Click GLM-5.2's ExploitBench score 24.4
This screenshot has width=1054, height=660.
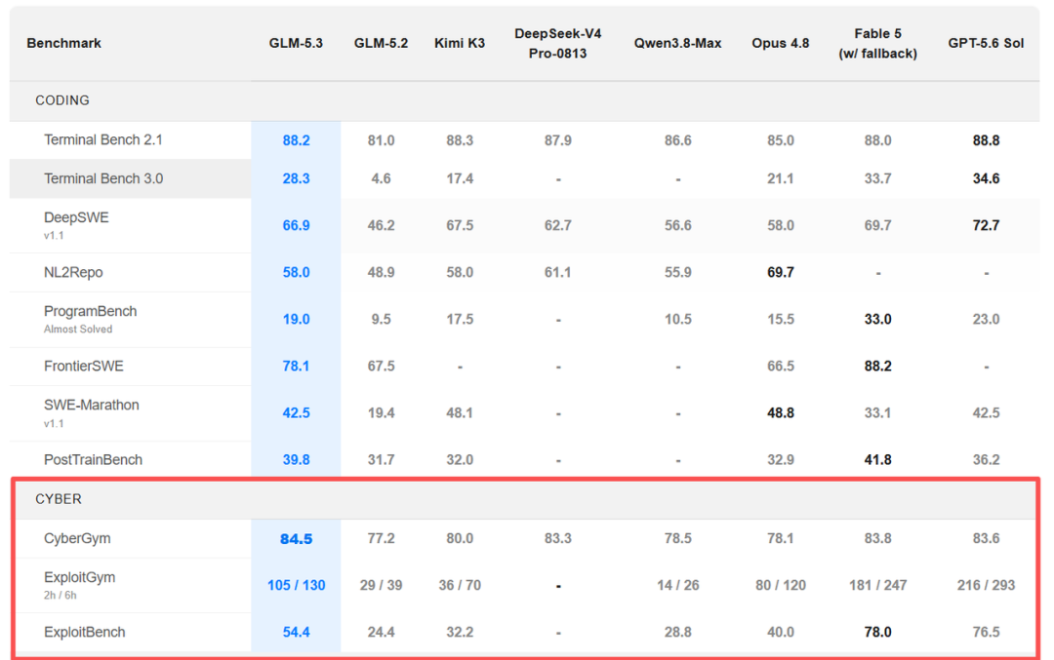click(382, 633)
